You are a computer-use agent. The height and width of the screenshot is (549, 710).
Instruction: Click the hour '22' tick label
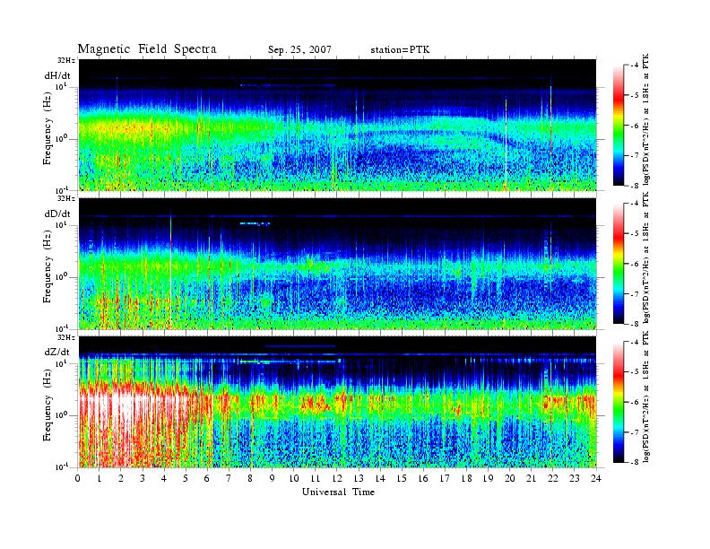click(553, 479)
